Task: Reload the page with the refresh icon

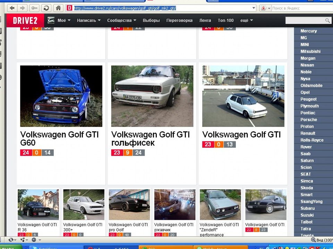Action: (x=46, y=8)
